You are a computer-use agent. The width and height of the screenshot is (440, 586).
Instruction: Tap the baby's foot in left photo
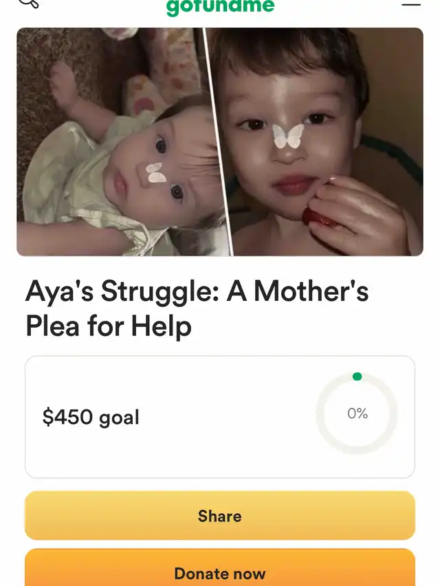pos(64,83)
